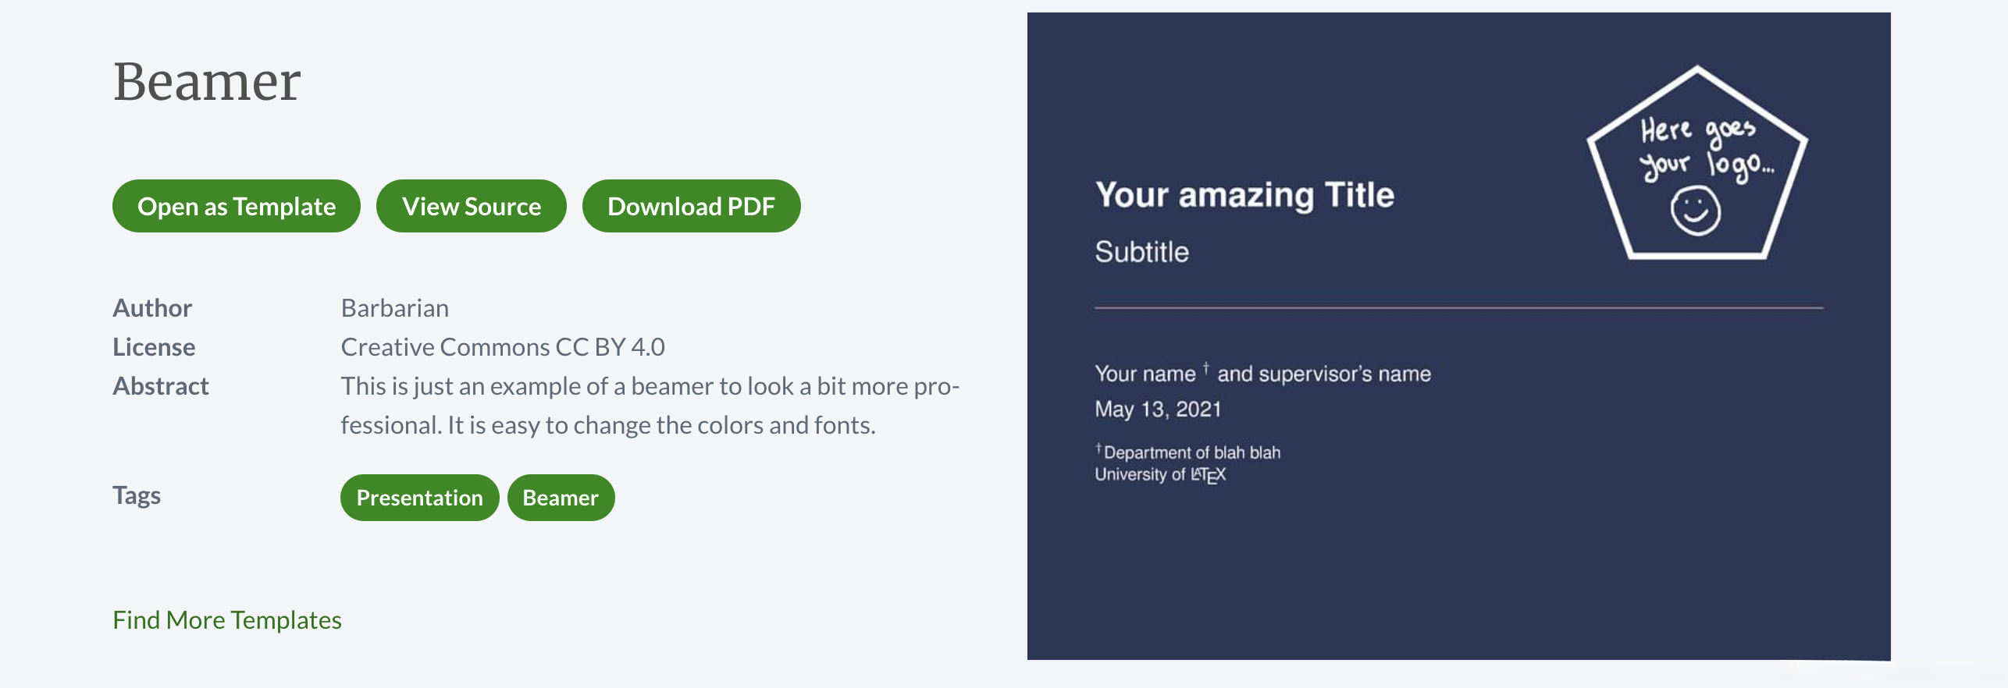Click the abstract description paragraph
The image size is (2008, 688).
pos(648,406)
